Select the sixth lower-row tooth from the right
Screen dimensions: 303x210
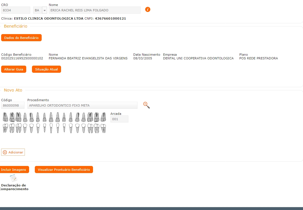[71, 128]
